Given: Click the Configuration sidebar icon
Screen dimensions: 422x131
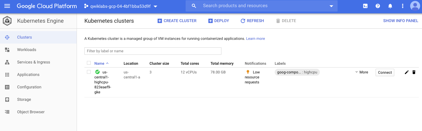Looking at the screenshot, I should tap(7, 87).
